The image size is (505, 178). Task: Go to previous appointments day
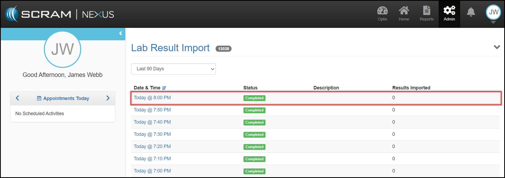18,98
